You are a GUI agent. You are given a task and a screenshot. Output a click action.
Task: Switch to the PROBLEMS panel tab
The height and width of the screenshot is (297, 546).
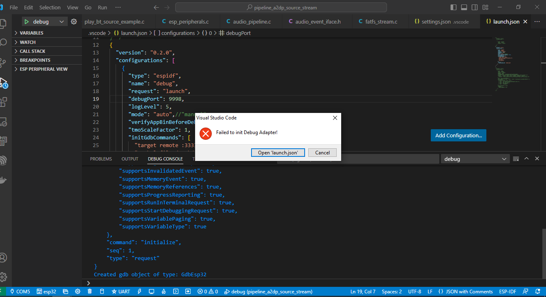click(101, 159)
